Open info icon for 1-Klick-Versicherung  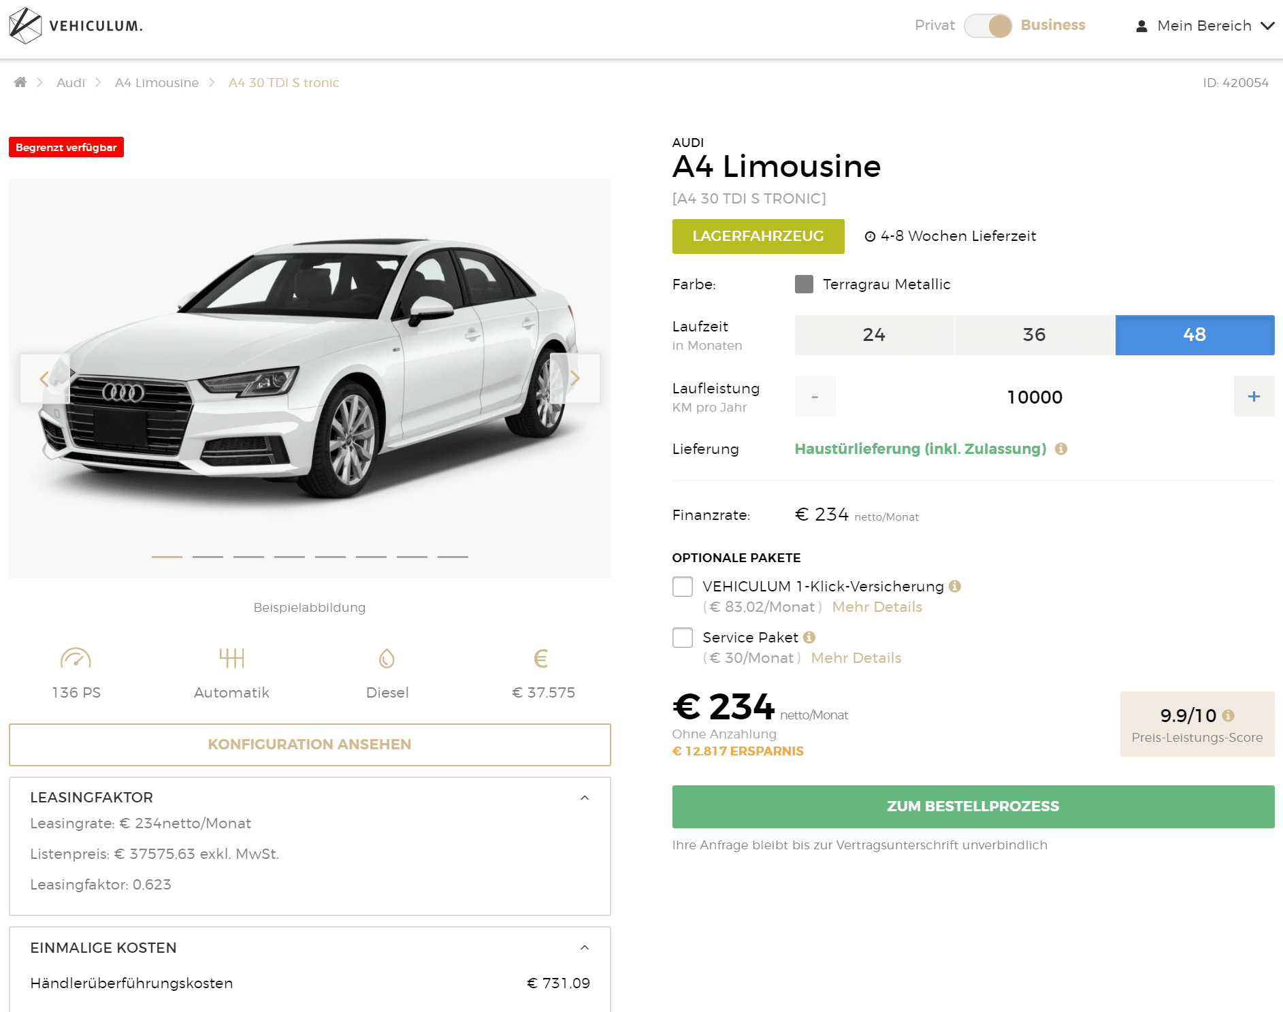[x=955, y=586]
